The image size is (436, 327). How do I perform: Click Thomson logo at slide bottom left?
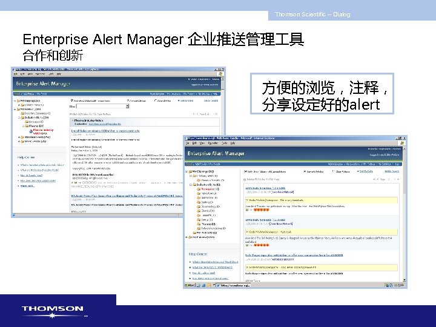point(54,312)
